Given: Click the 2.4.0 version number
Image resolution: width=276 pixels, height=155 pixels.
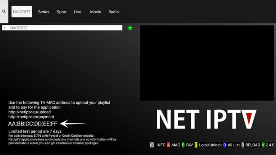Looking at the screenshot, I should click(x=270, y=145).
